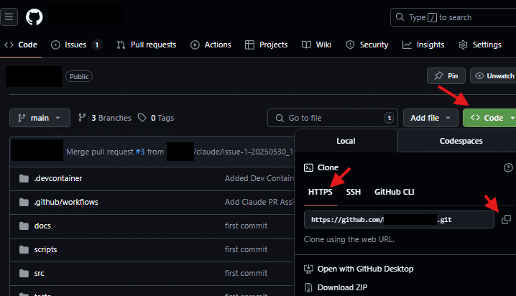The image size is (516, 296).
Task: Expand the main branch selector
Action: pyautogui.click(x=40, y=118)
